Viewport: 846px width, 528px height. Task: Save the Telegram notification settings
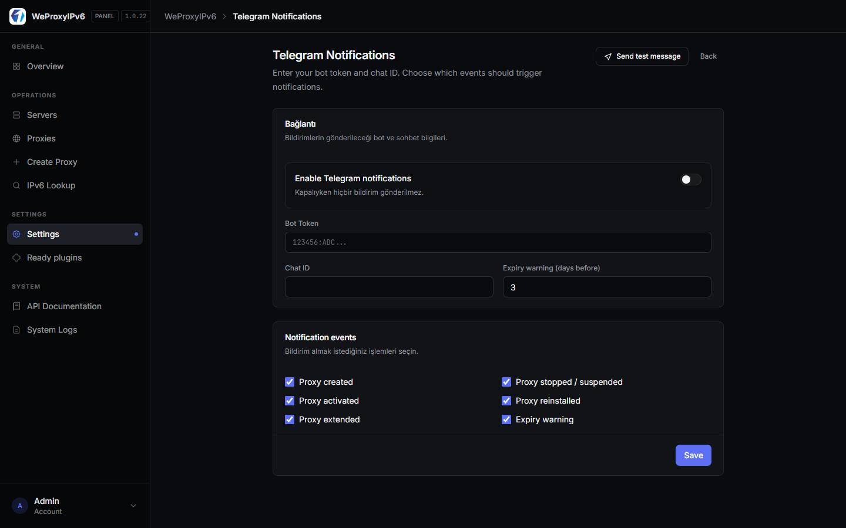(693, 455)
